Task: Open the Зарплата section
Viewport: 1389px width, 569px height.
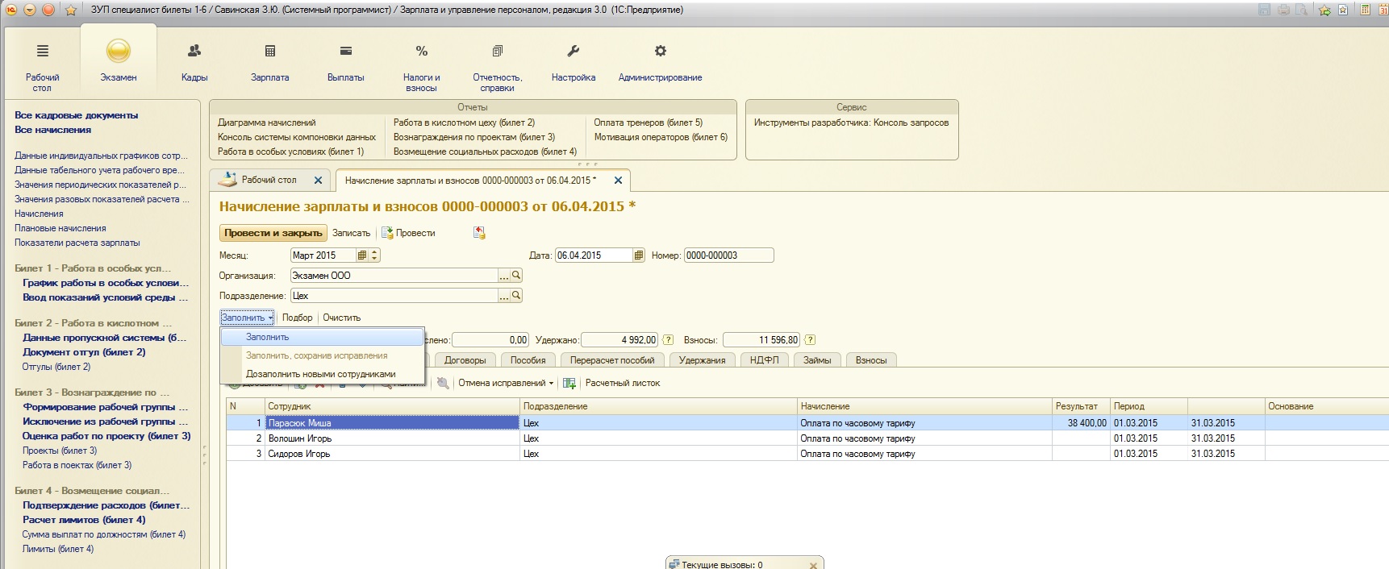Action: coord(270,62)
